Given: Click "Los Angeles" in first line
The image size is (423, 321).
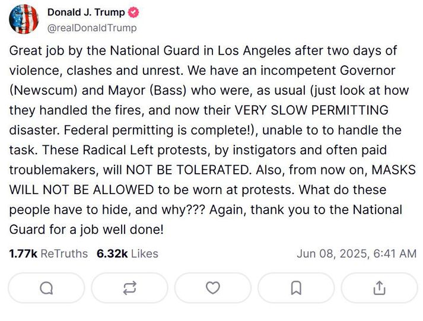Looking at the screenshot, I should pyautogui.click(x=254, y=50).
